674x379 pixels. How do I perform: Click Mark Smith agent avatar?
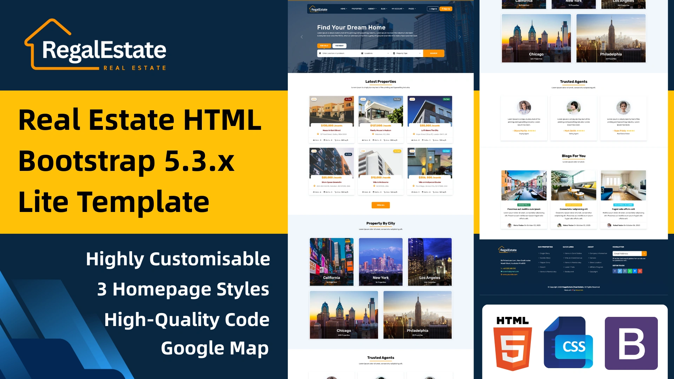(x=574, y=107)
